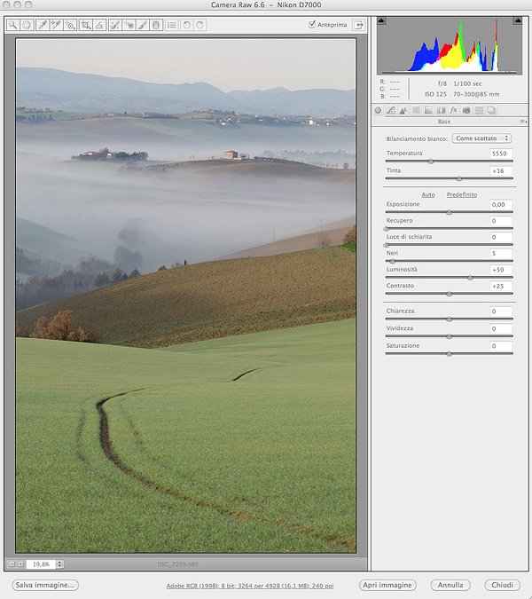Open the Camera Raw preferences dialog icon
This screenshot has height=599, width=532.
click(171, 25)
